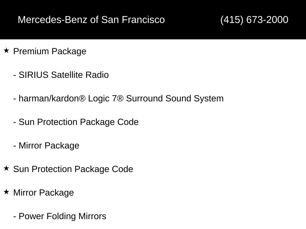Call the (415) 673-2000 phone number
The image size is (306, 229).
(x=254, y=20)
